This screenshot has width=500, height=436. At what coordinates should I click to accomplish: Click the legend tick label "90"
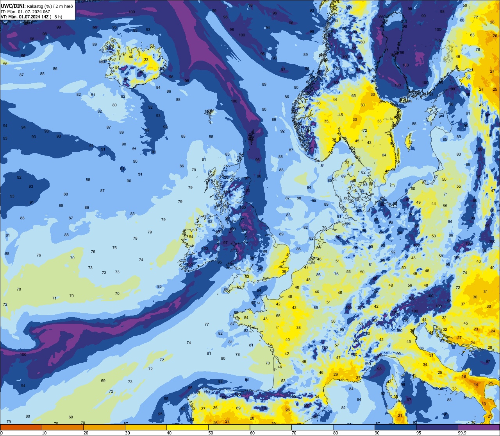377,432
